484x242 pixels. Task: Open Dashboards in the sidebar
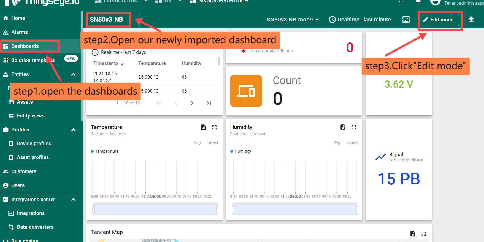25,46
